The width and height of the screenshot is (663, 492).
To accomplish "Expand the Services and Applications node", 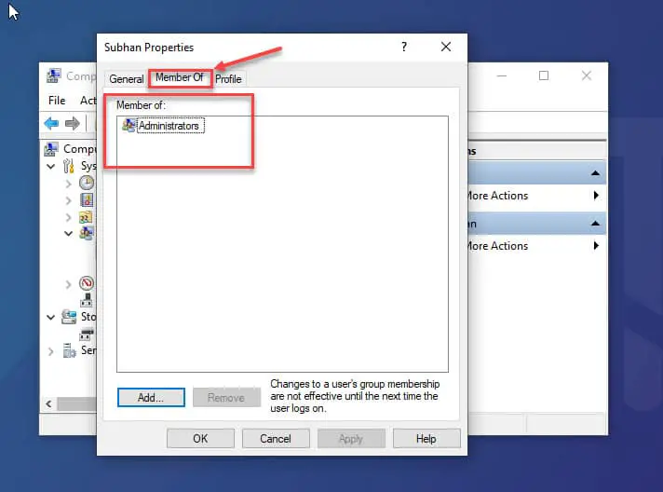I will tap(50, 351).
